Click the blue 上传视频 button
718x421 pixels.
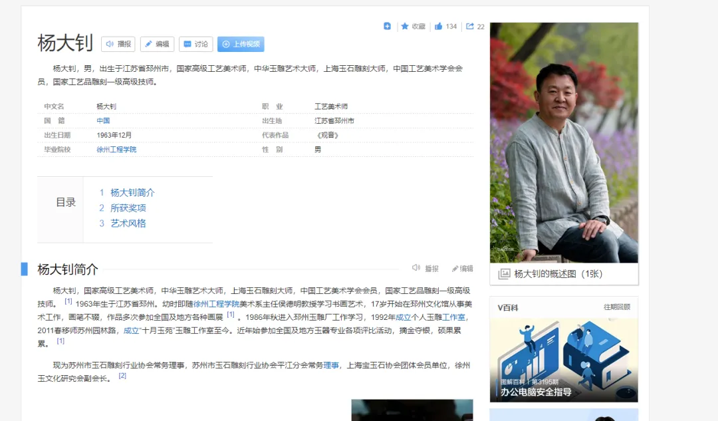pyautogui.click(x=241, y=44)
